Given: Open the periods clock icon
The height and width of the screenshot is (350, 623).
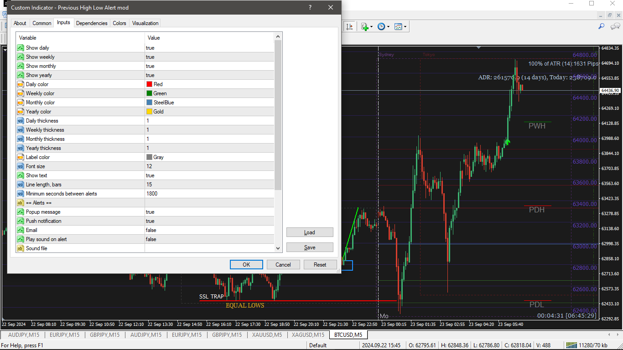Looking at the screenshot, I should point(381,26).
